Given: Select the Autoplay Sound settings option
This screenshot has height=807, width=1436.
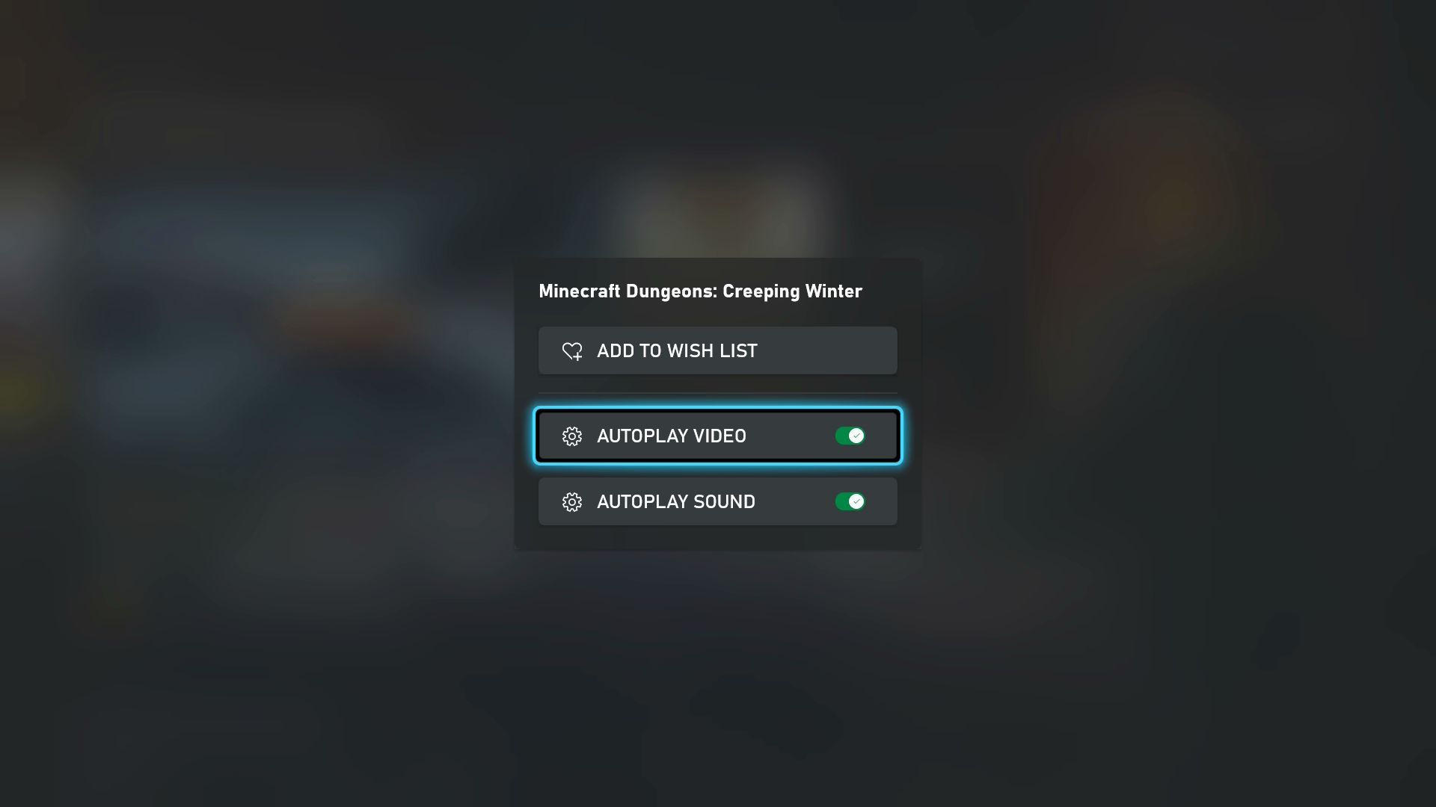Looking at the screenshot, I should [718, 501].
